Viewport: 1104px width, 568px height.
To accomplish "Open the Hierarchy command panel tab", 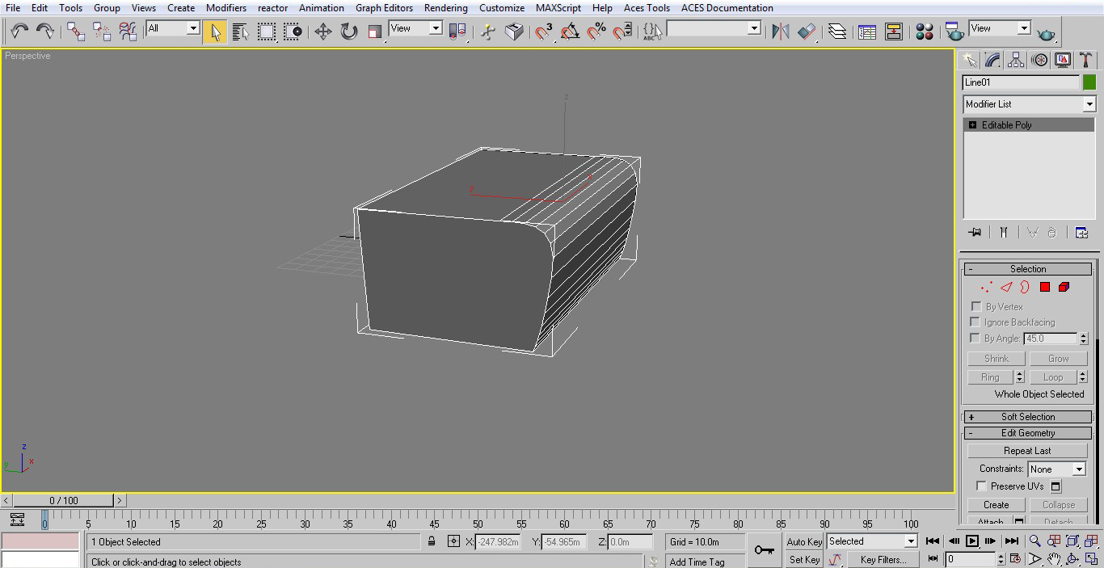I will [1016, 61].
